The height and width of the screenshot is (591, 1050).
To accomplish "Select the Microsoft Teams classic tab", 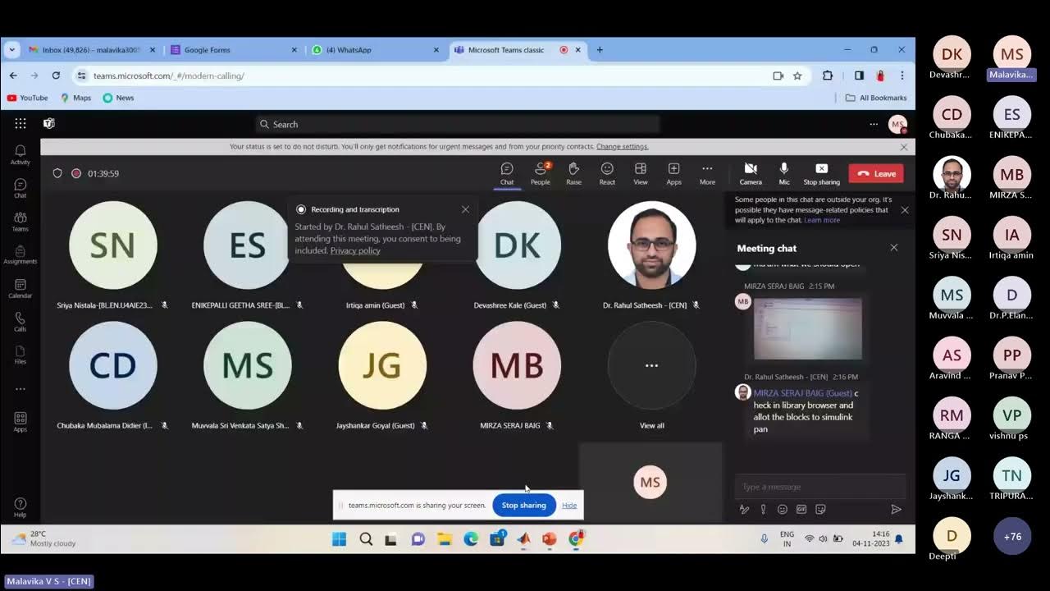I will coord(518,50).
